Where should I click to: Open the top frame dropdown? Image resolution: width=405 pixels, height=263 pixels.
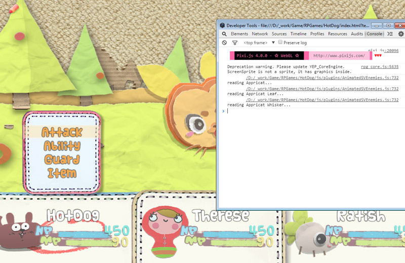pyautogui.click(x=259, y=43)
